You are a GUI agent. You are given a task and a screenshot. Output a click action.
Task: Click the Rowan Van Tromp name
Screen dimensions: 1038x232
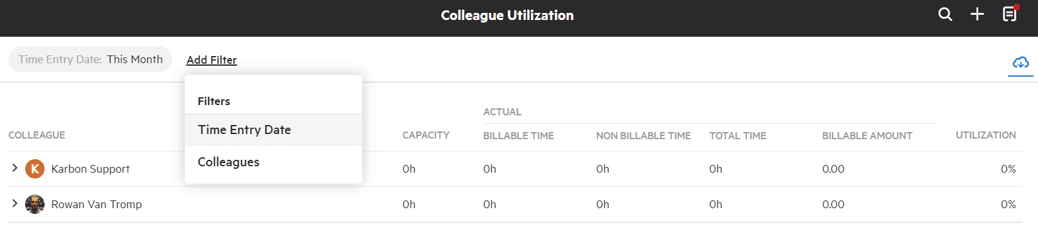(x=97, y=204)
